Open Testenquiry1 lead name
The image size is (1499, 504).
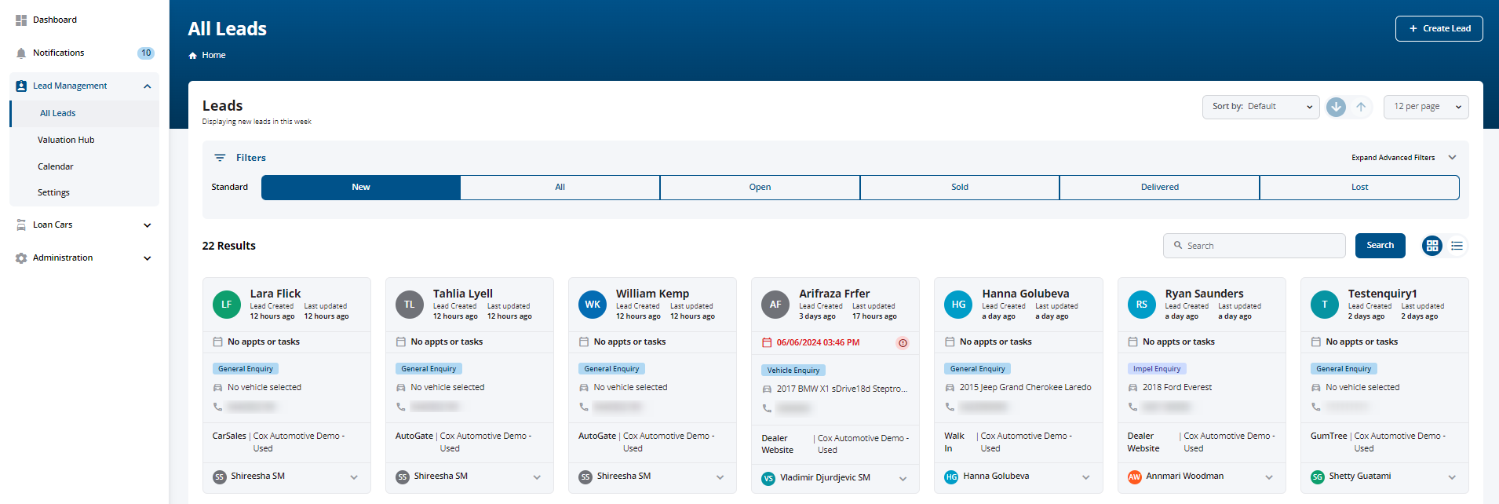coord(1383,294)
